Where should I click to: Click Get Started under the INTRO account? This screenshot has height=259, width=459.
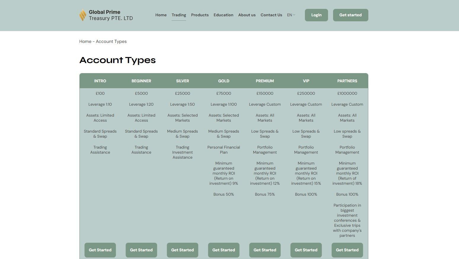[100, 250]
